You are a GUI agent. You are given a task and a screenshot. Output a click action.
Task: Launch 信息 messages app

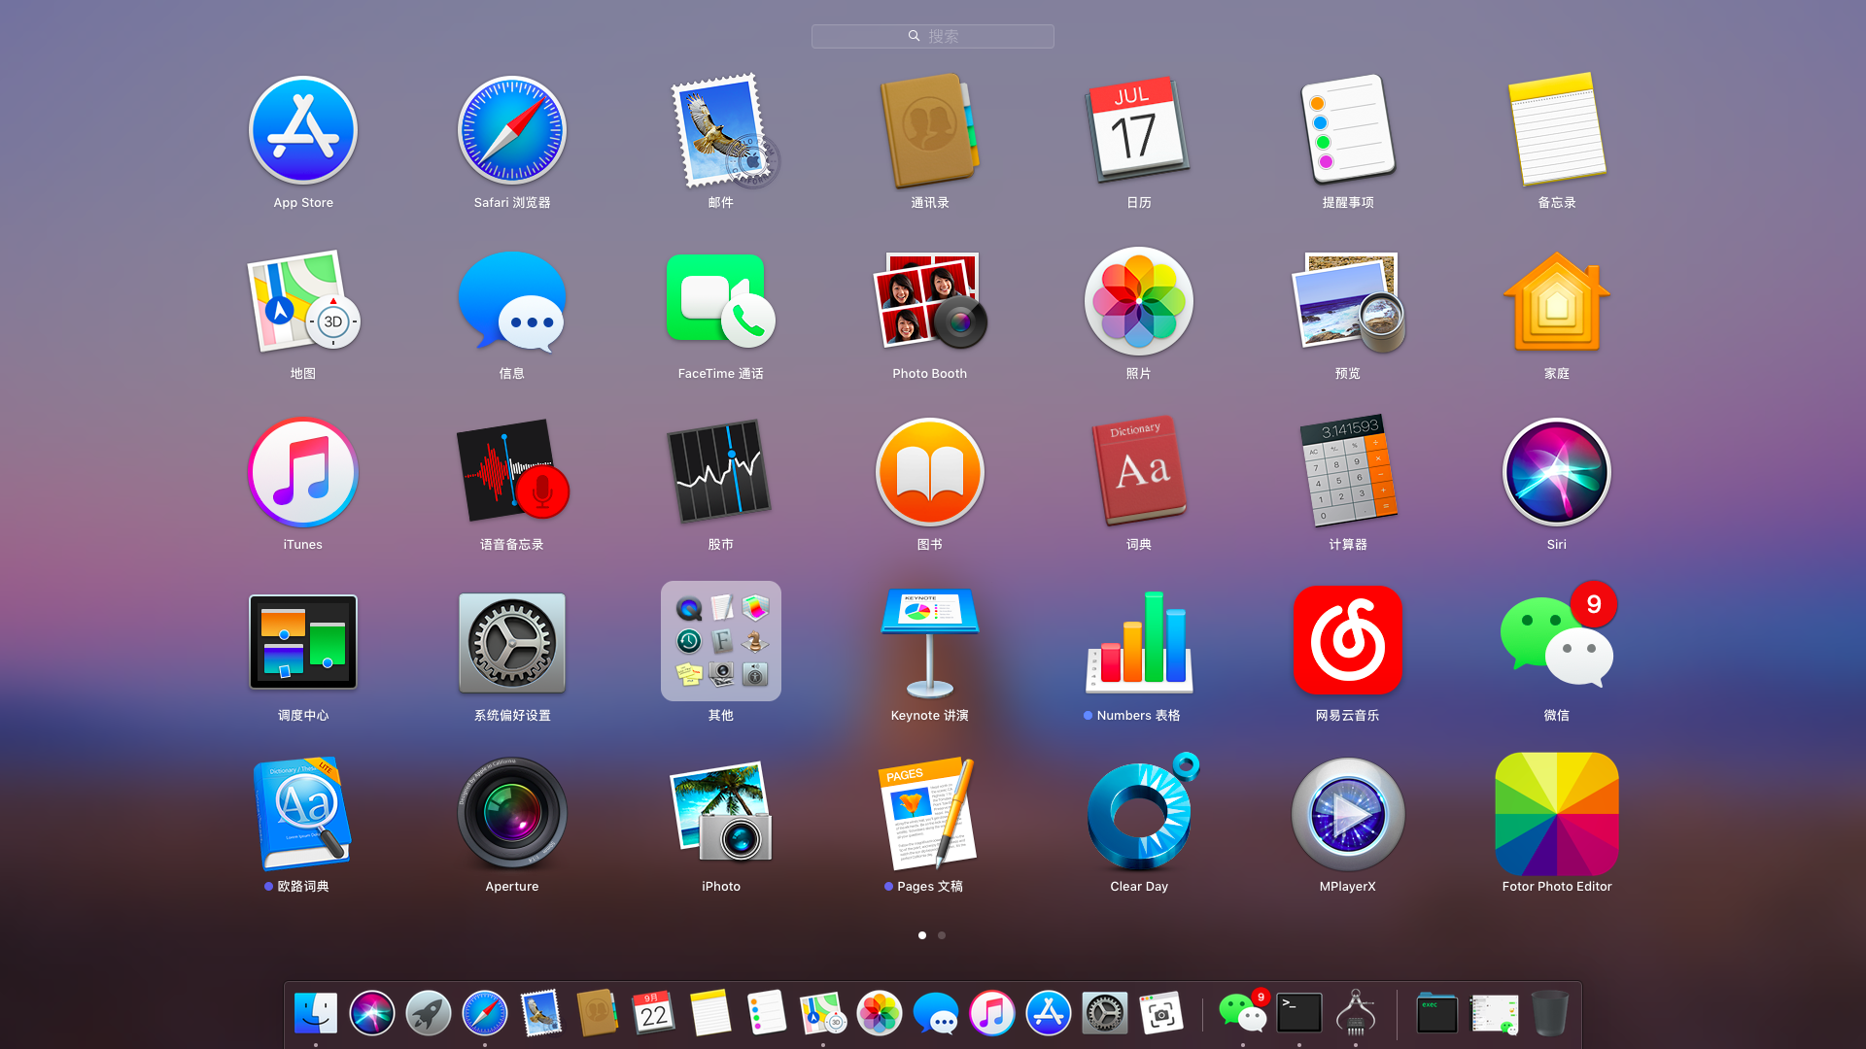pyautogui.click(x=512, y=301)
